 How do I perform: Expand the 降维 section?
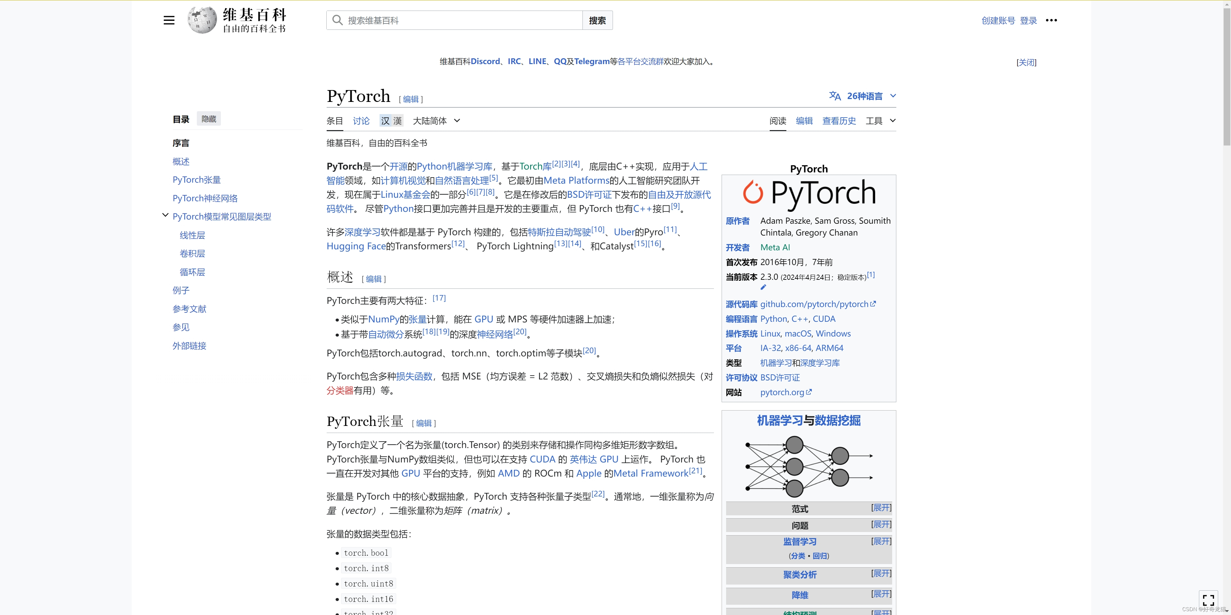881,594
